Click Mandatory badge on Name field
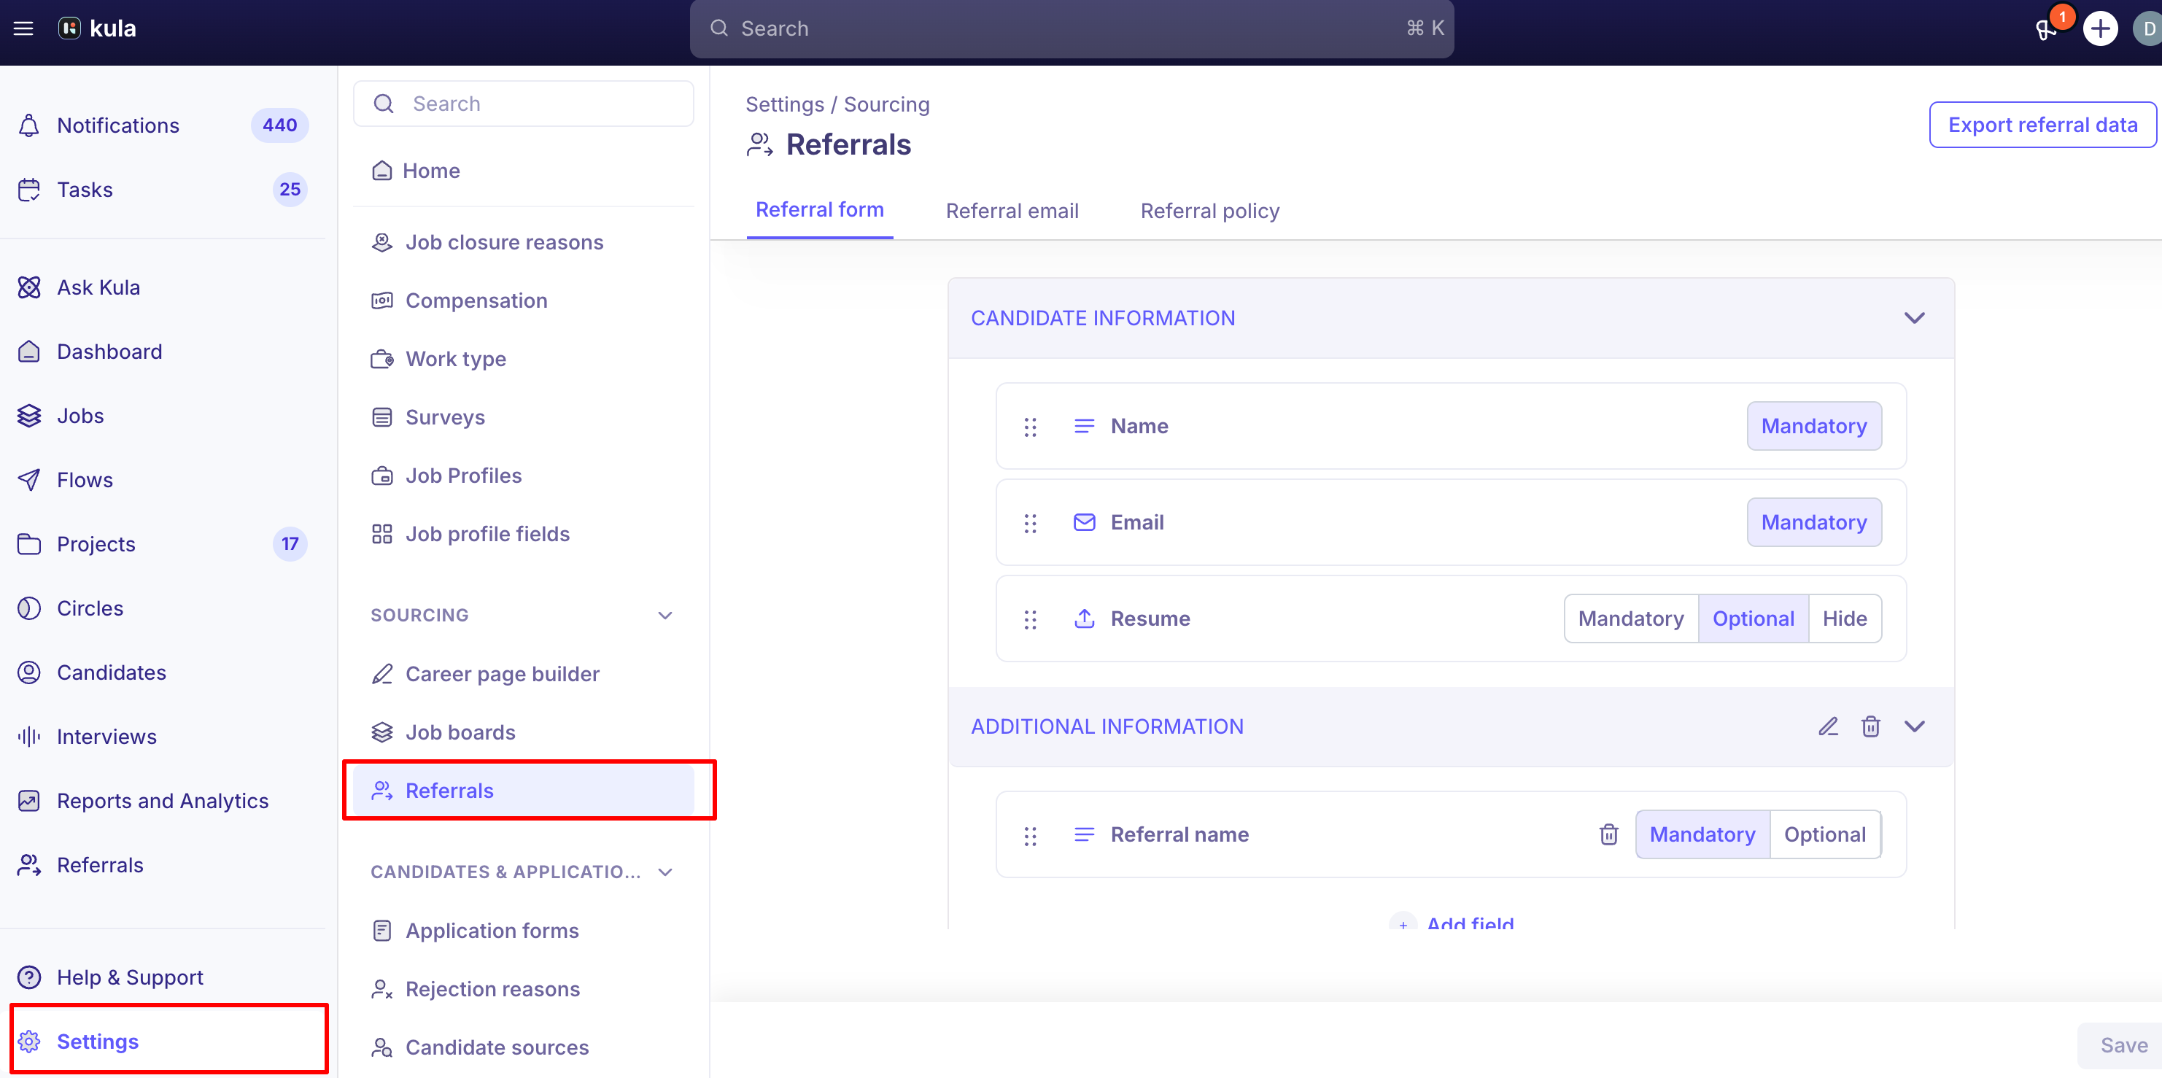Viewport: 2162px width, 1078px height. click(x=1813, y=426)
